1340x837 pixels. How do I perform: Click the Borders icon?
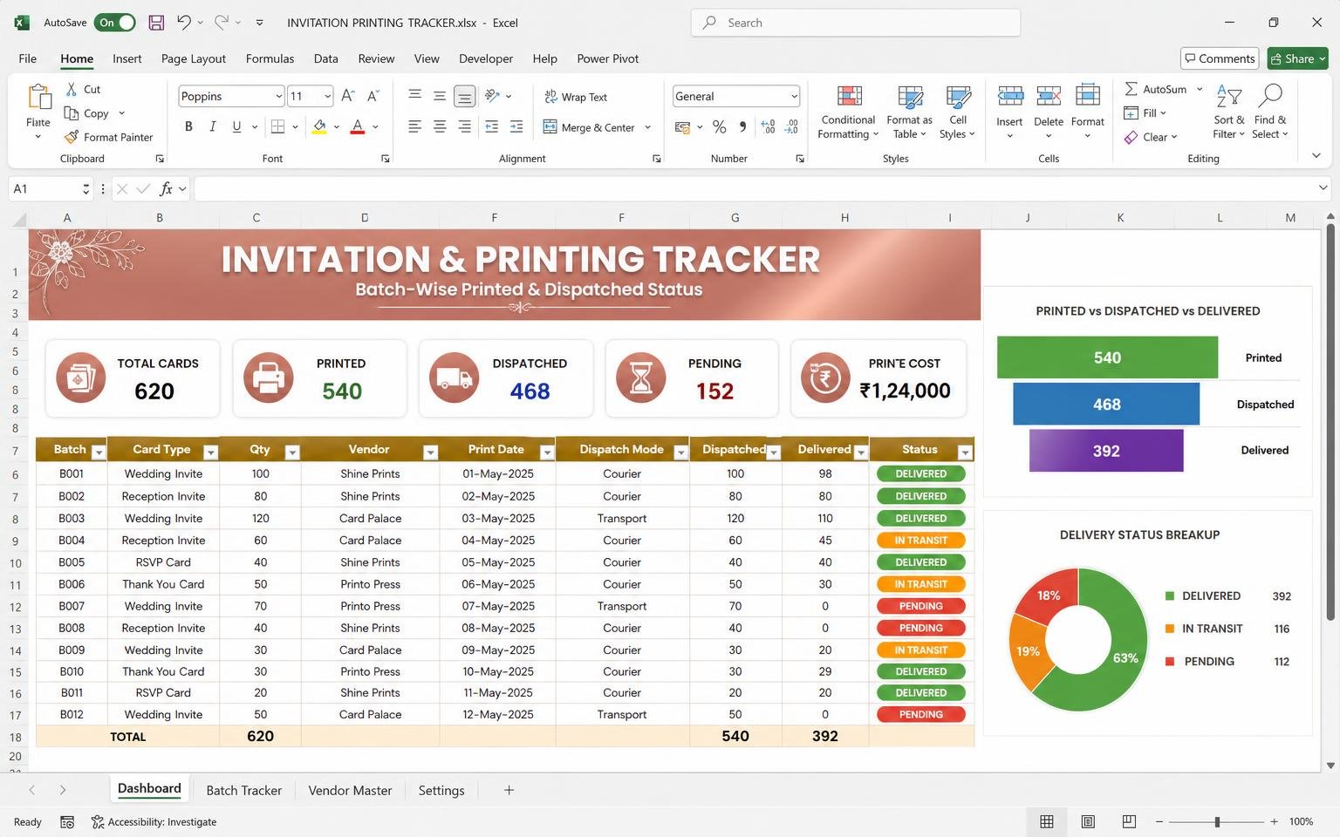[277, 126]
